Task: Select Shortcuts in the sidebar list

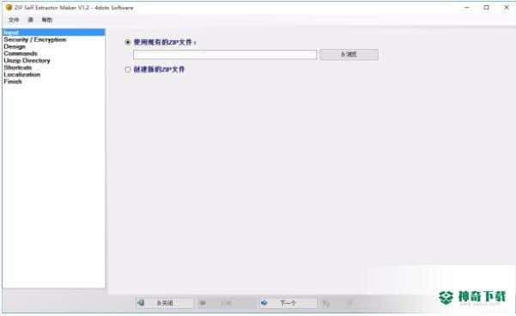Action: pyautogui.click(x=18, y=68)
